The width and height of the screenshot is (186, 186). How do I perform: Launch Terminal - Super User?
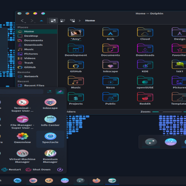(22, 105)
